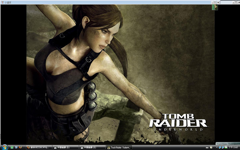
Task: Minimize the background window behind 小畫家
Action: click(x=233, y=2)
